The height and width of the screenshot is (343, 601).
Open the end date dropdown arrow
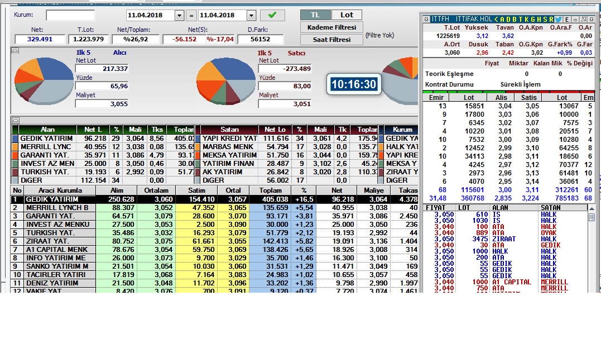pos(252,15)
